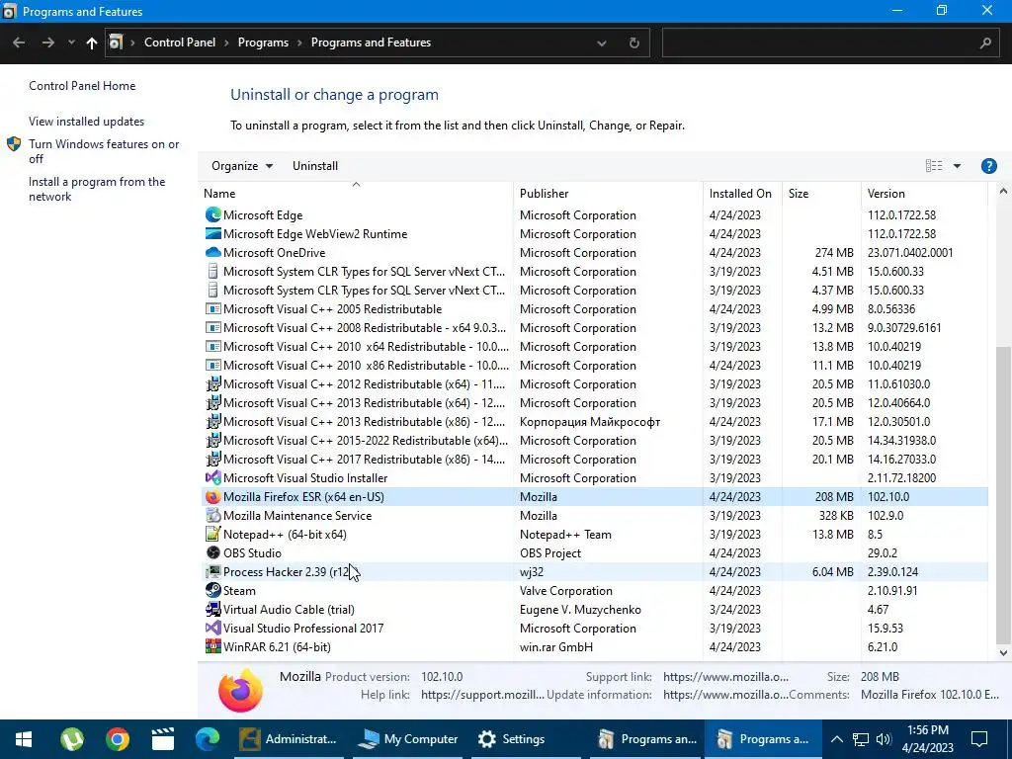Open the view options dropdown arrow
The width and height of the screenshot is (1012, 759).
[x=957, y=166]
